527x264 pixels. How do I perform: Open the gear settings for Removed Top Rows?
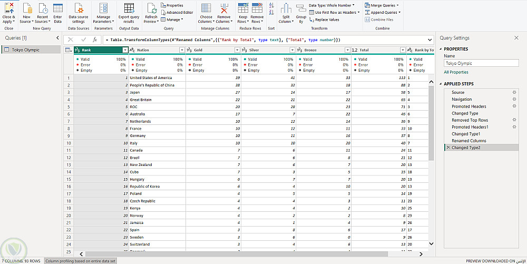point(514,120)
